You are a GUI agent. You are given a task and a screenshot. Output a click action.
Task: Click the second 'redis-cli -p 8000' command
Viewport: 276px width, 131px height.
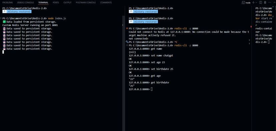(186, 45)
